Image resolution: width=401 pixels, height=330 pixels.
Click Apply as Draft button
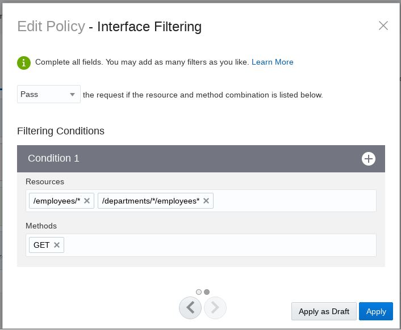click(324, 311)
